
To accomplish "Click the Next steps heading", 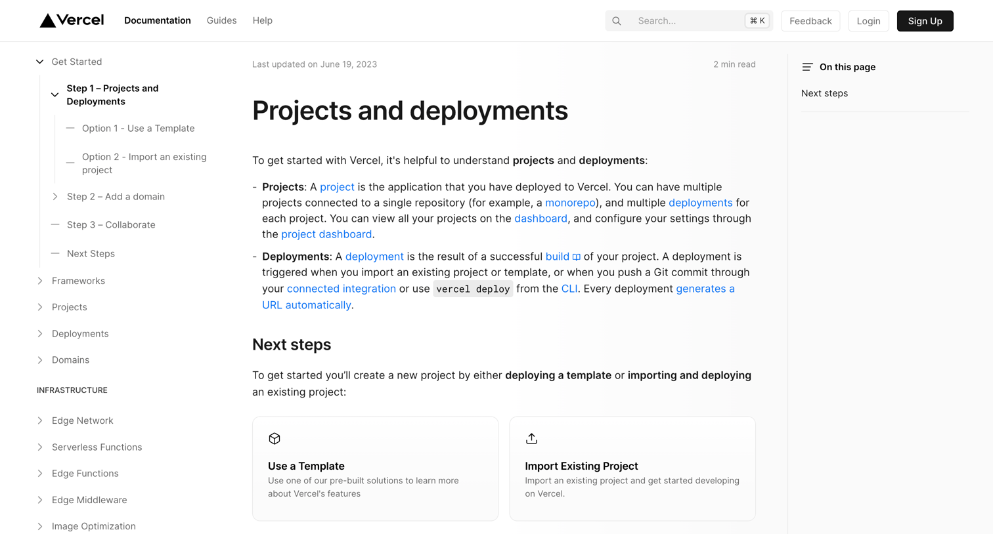I will point(292,344).
